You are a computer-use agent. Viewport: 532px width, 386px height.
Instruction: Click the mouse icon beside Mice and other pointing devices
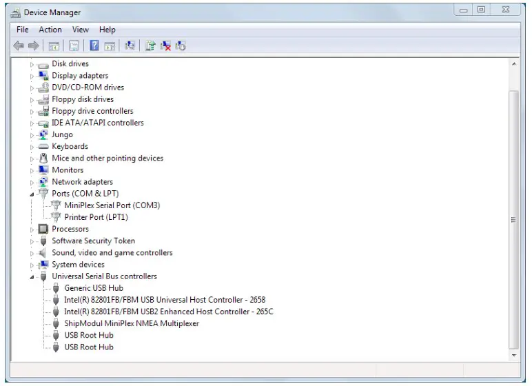[x=43, y=159]
